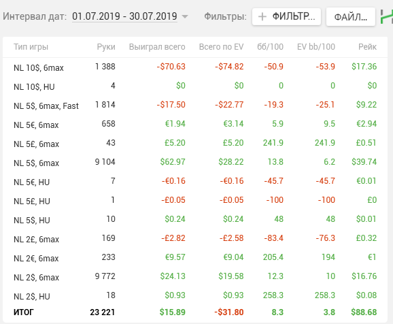
Task: Click the ИТОГ totals row
Action: tap(195, 312)
